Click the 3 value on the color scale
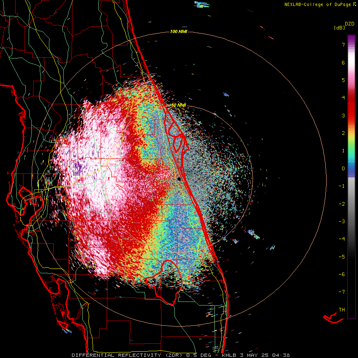358x358 pixels. [x=343, y=115]
